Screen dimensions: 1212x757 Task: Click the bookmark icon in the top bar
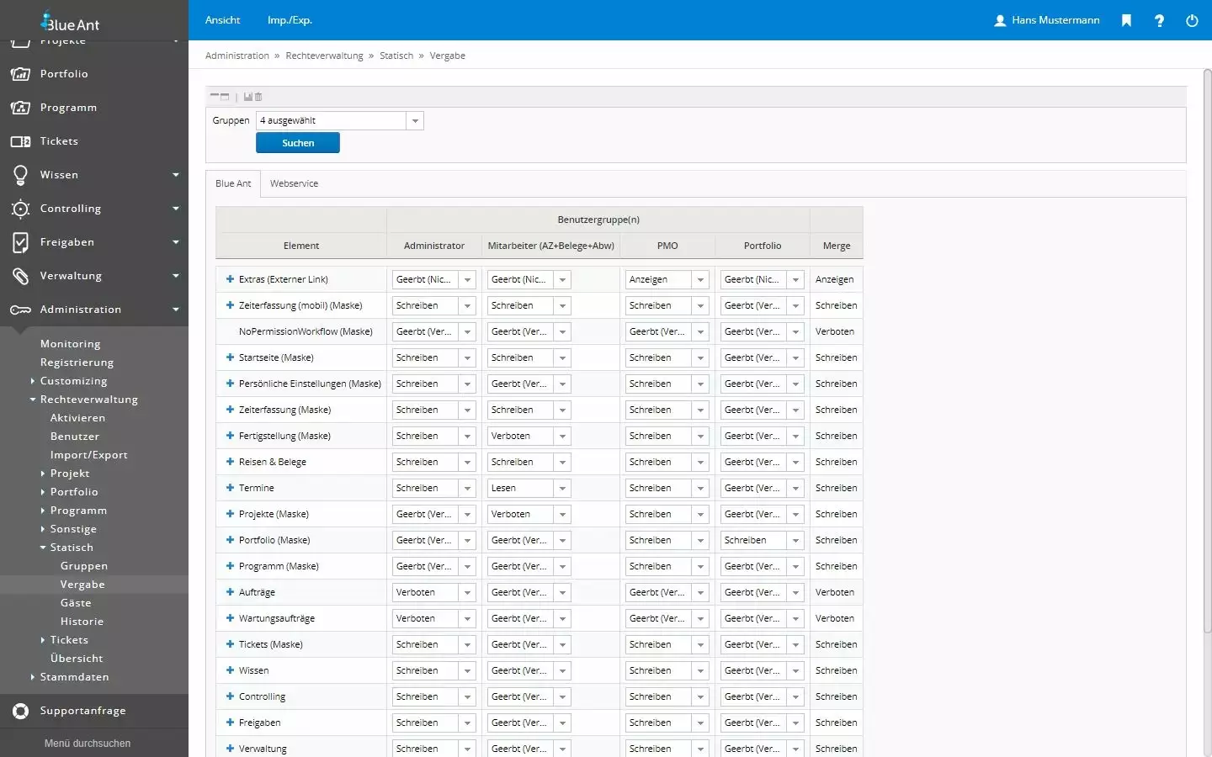click(x=1126, y=20)
